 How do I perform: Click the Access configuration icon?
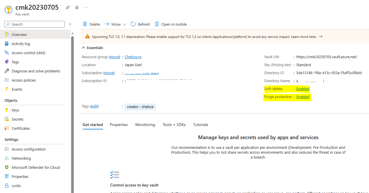pyautogui.click(x=7, y=149)
